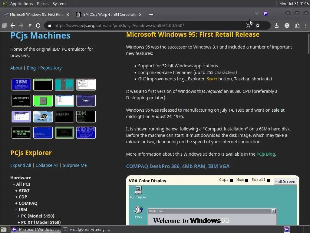
Task: Close the IBM OS/2 Warp 4 tab
Action: point(140,15)
